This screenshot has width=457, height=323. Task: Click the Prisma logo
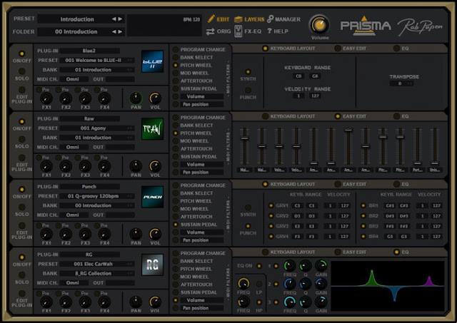tap(366, 26)
